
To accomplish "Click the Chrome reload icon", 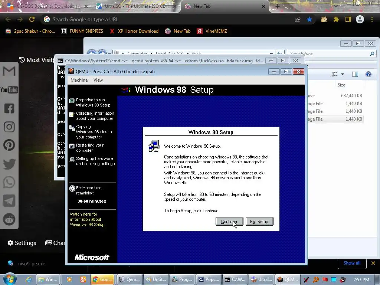I will 32,19.
